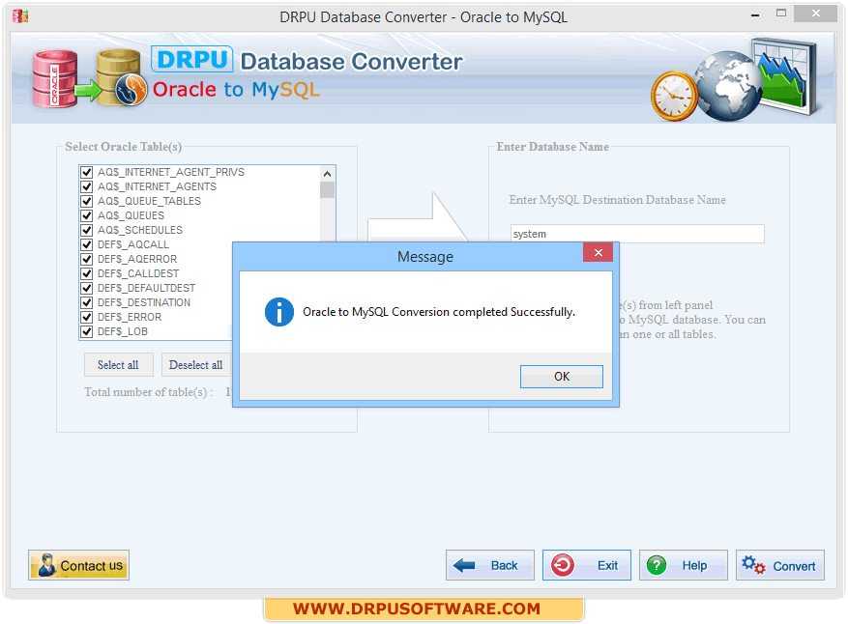The image size is (848, 624).
Task: Uncheck the AQ$_QUEUE_TABLES table
Action: [86, 201]
